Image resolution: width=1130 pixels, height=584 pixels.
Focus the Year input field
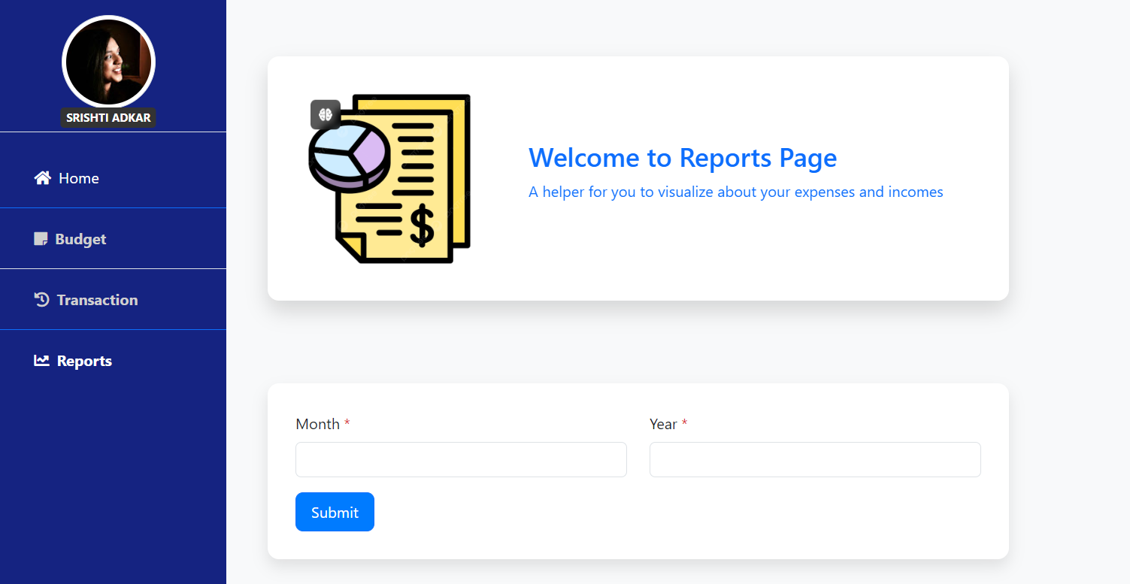tap(815, 459)
